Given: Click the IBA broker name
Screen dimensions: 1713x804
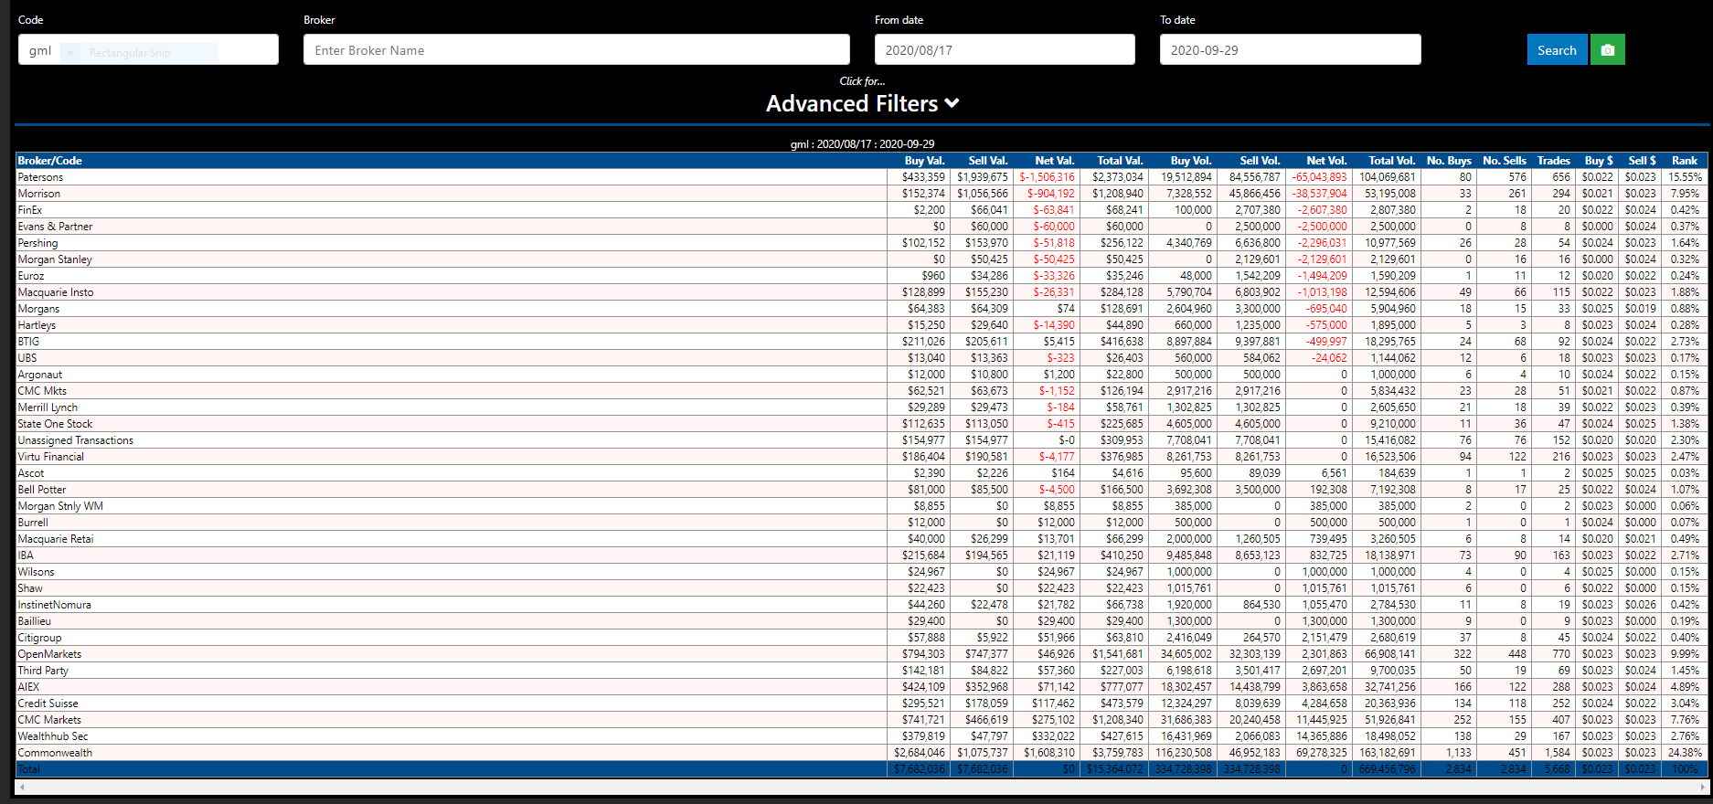Looking at the screenshot, I should click(26, 555).
